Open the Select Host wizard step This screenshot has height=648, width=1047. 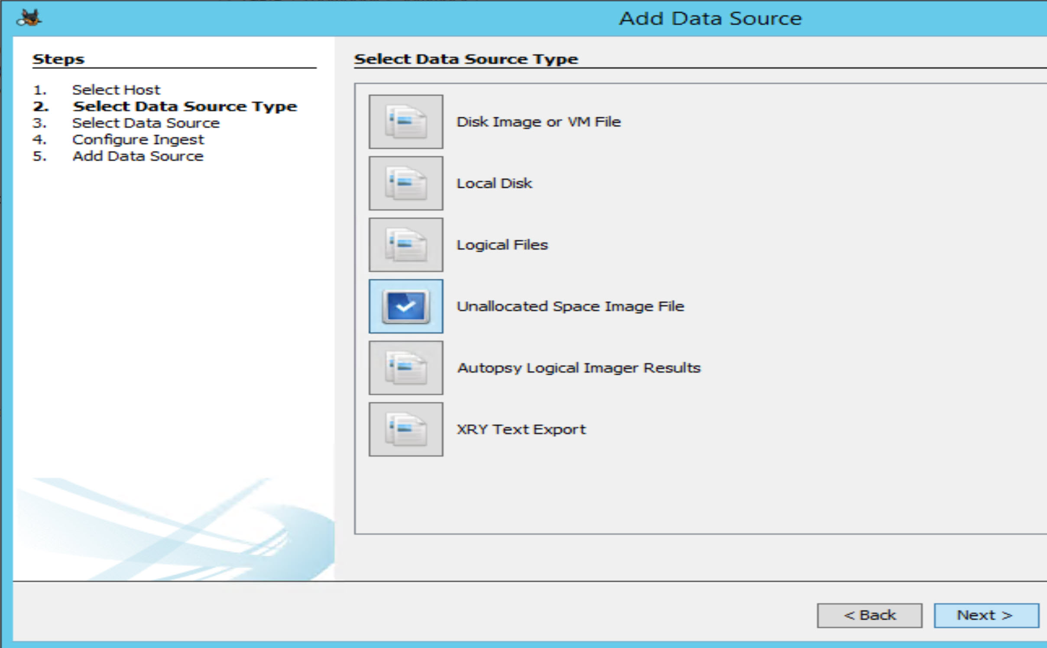click(x=116, y=89)
